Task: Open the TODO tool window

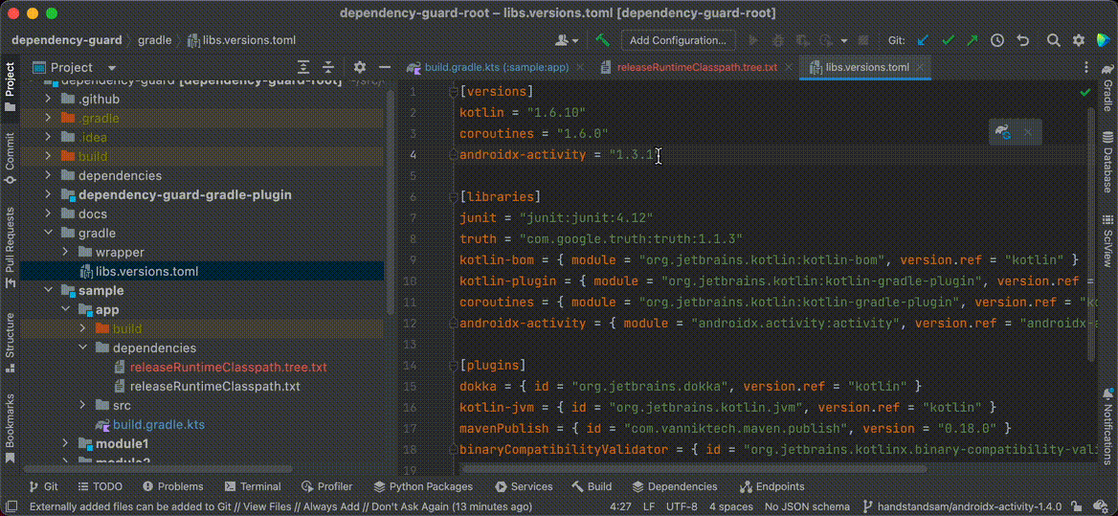Action: point(100,486)
